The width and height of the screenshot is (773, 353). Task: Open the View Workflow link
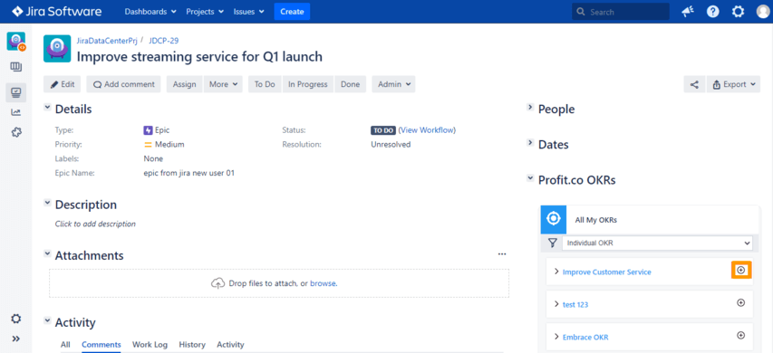(427, 130)
